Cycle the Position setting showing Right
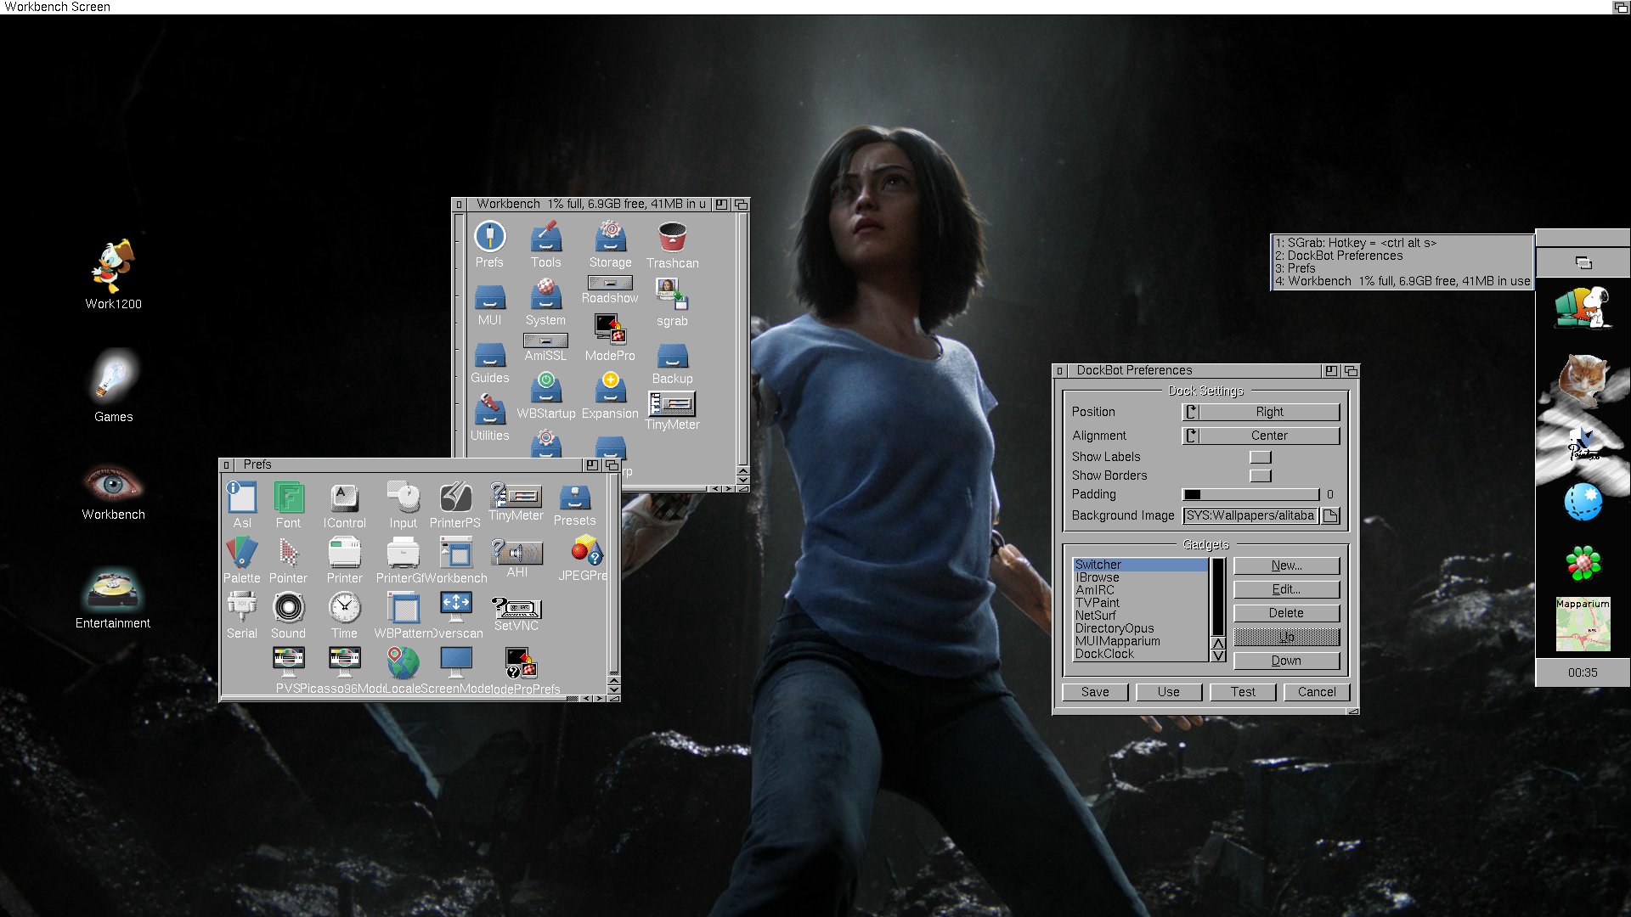The image size is (1631, 917). [x=1261, y=412]
